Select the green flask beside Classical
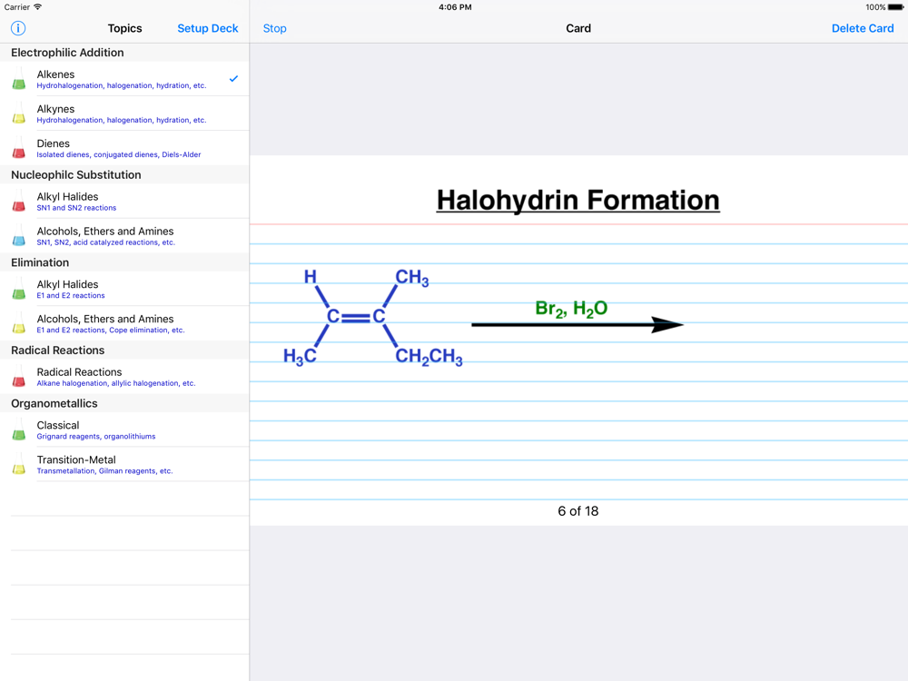 coord(19,430)
